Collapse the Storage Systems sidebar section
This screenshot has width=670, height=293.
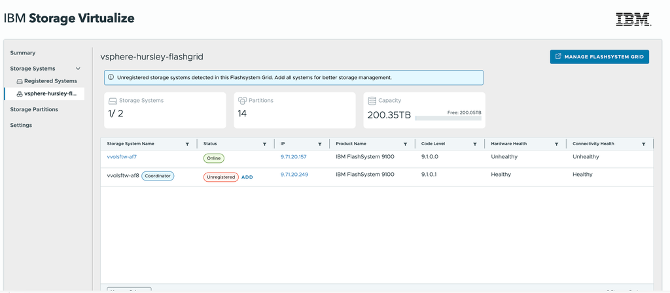coord(79,69)
